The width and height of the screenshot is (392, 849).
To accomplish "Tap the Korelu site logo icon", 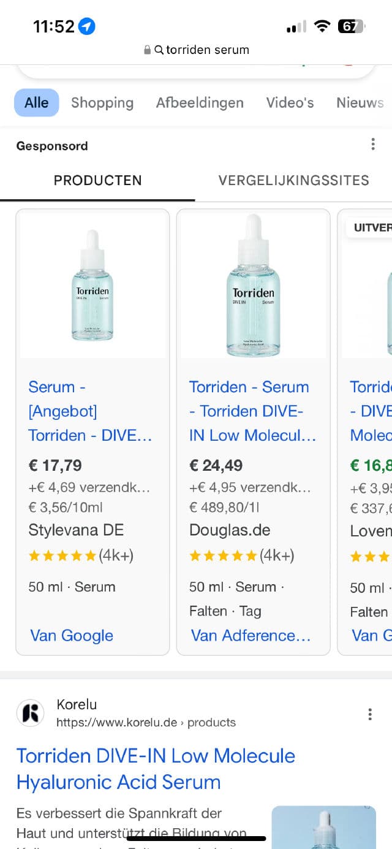I will tap(30, 713).
